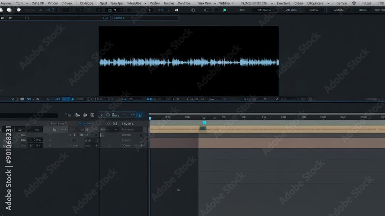
Task: Select the 3/th Storun tab
Action: coord(264,10)
